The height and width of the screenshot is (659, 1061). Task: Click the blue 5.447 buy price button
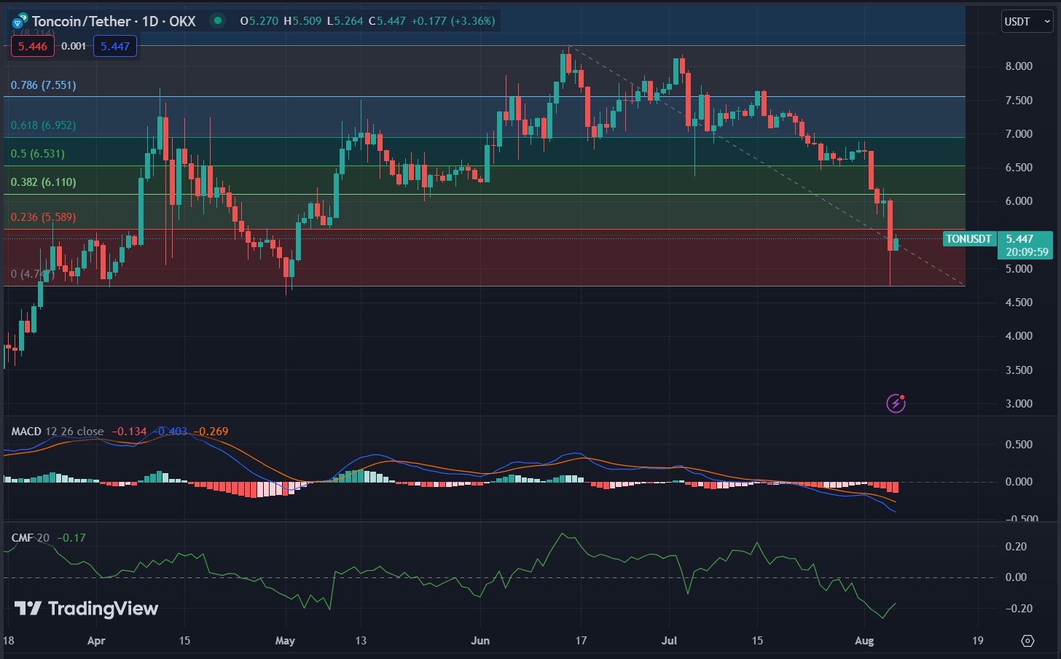click(x=115, y=47)
